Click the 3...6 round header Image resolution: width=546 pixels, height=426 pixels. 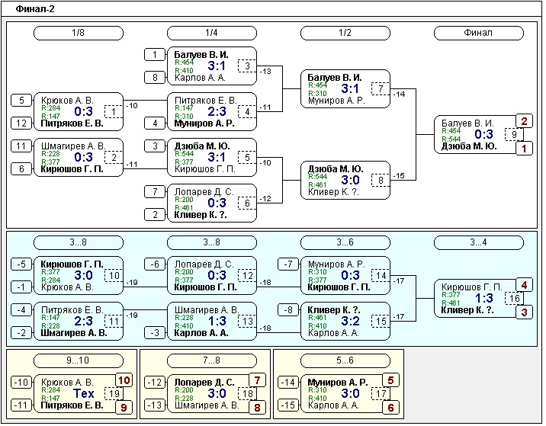pos(345,242)
